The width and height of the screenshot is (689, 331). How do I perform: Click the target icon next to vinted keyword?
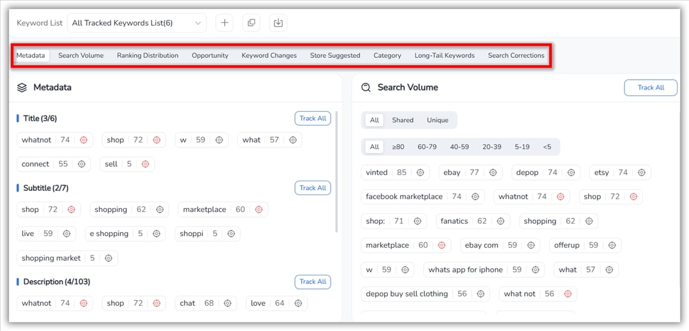[x=420, y=173]
